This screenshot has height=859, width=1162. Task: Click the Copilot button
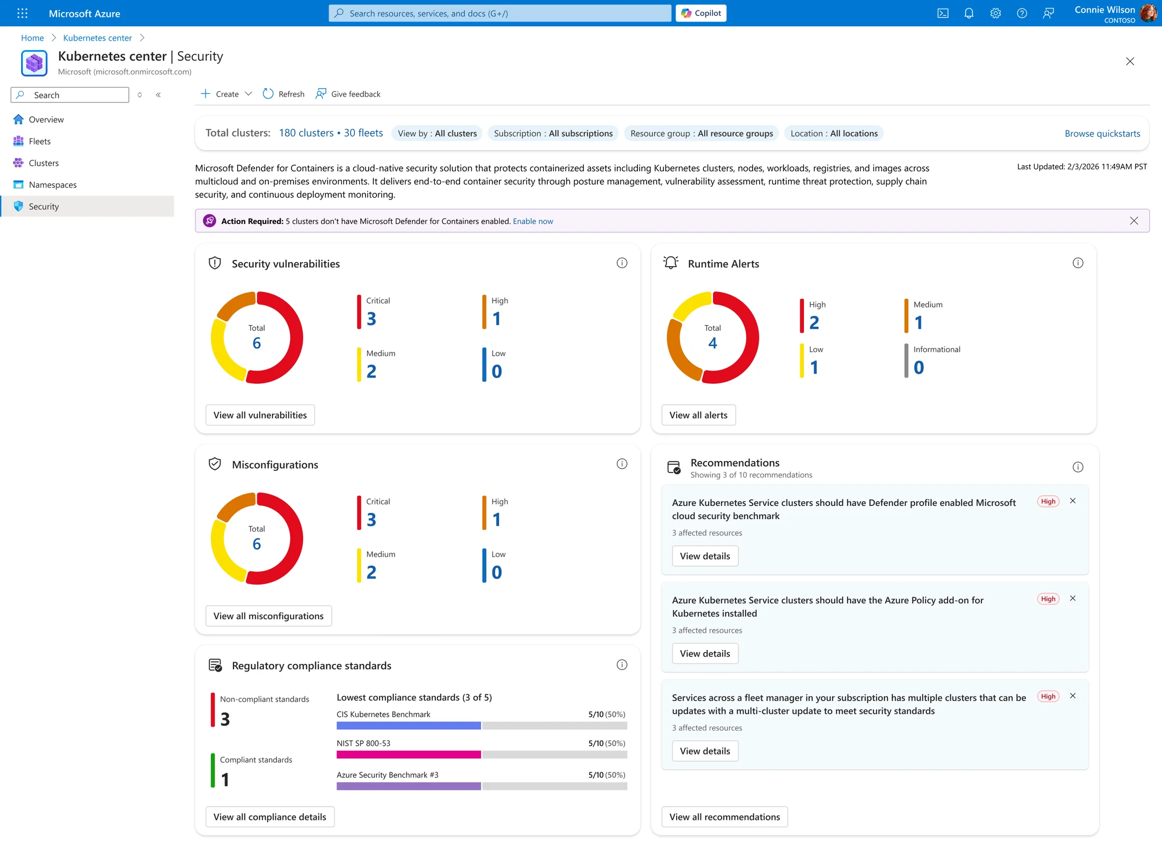tap(701, 13)
